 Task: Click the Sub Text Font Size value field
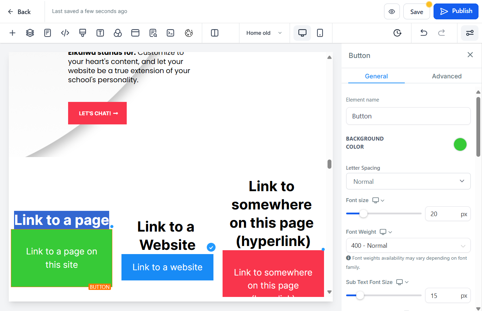(x=448, y=296)
